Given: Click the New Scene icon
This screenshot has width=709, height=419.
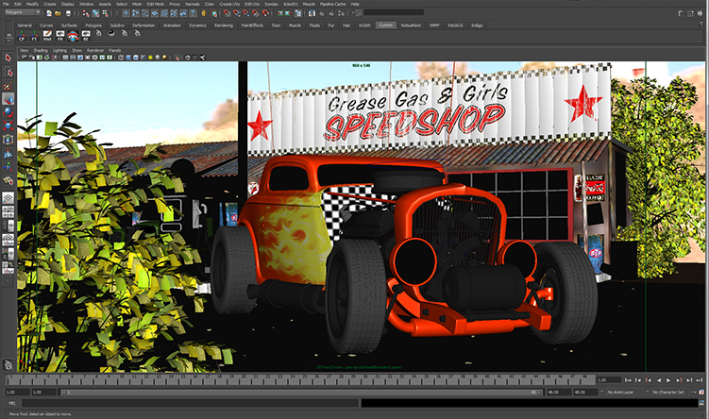Looking at the screenshot, I should click(x=49, y=13).
